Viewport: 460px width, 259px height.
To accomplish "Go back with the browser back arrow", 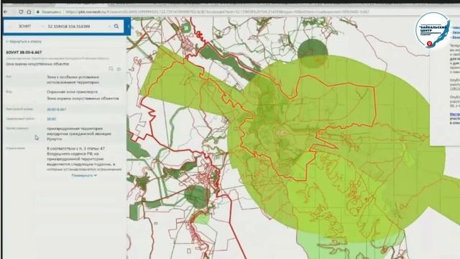I will [x=6, y=12].
